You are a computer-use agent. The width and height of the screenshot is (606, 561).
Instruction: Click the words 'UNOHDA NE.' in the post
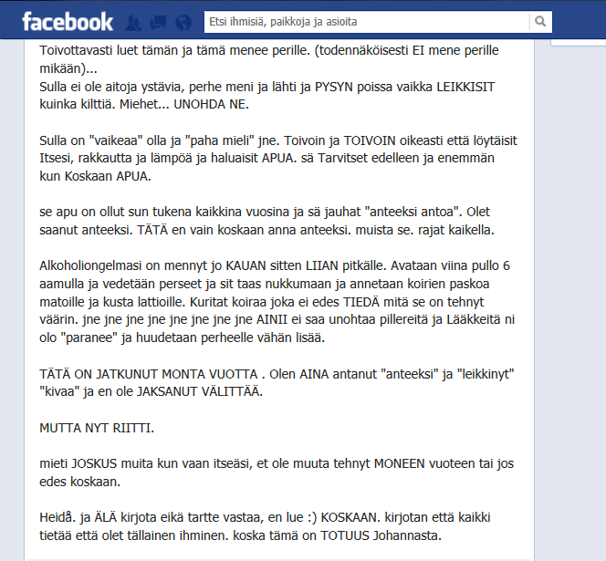(212, 104)
